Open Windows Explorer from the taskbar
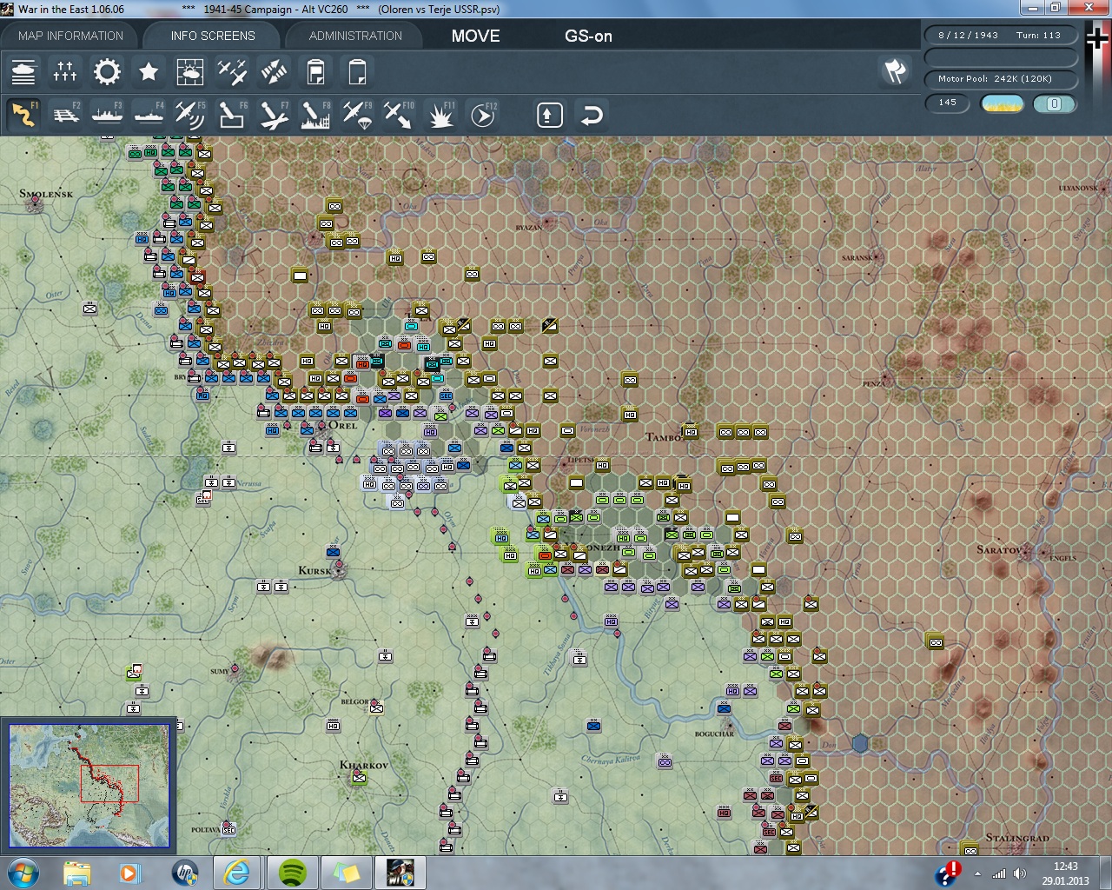The image size is (1112, 890). click(76, 873)
